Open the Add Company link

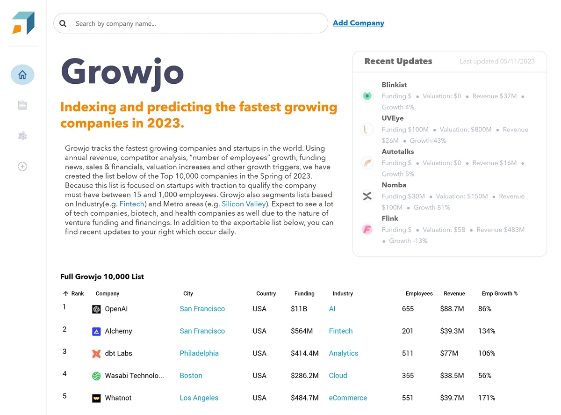(x=359, y=23)
